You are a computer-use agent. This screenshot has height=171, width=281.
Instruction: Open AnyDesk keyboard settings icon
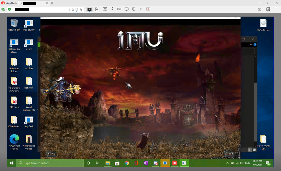(x=119, y=9)
